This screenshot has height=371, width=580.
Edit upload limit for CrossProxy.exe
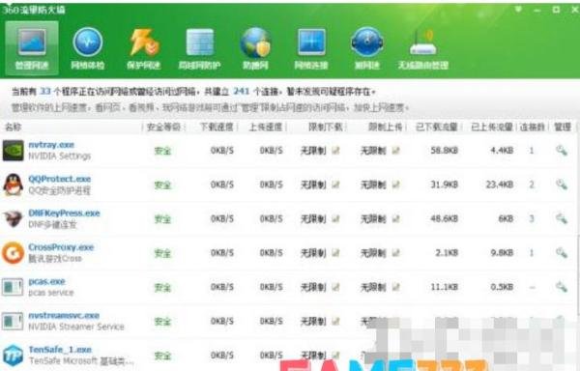pos(396,253)
